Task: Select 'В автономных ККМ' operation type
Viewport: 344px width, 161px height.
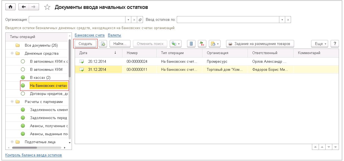Action: [x=46, y=69]
